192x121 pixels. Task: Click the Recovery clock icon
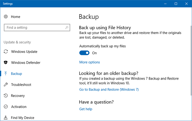point(6,96)
